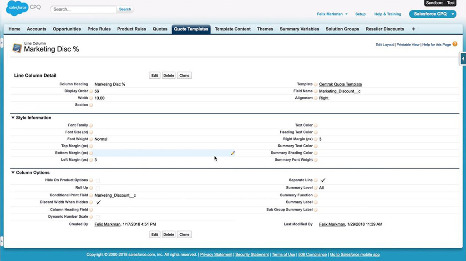The width and height of the screenshot is (466, 261).
Task: Open the Price Rules tab
Action: (x=99, y=29)
